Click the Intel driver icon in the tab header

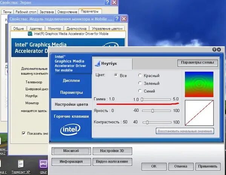tap(30, 34)
